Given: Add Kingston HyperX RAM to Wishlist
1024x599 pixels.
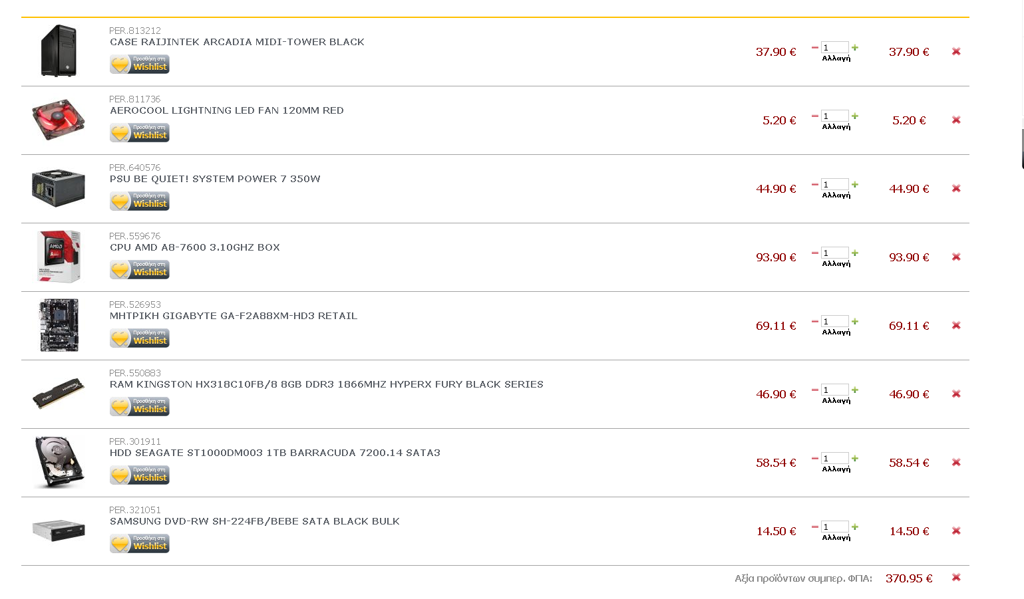Looking at the screenshot, I should [x=140, y=407].
